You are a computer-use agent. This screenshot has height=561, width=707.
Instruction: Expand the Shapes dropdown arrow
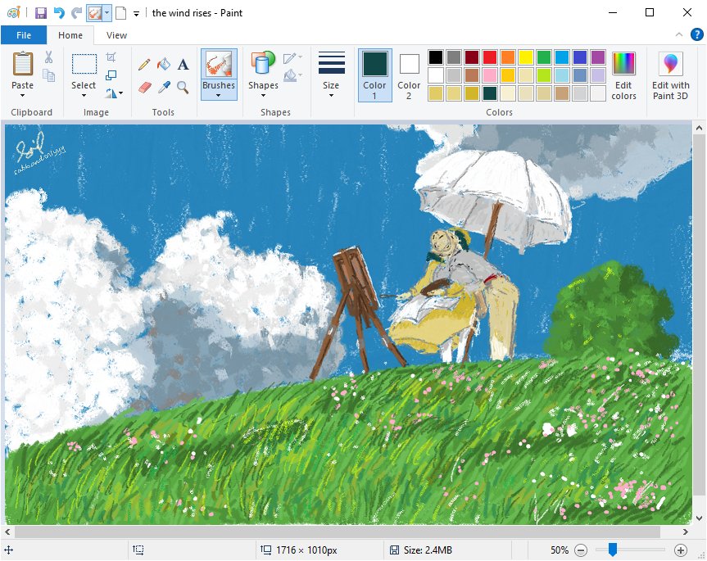263,96
